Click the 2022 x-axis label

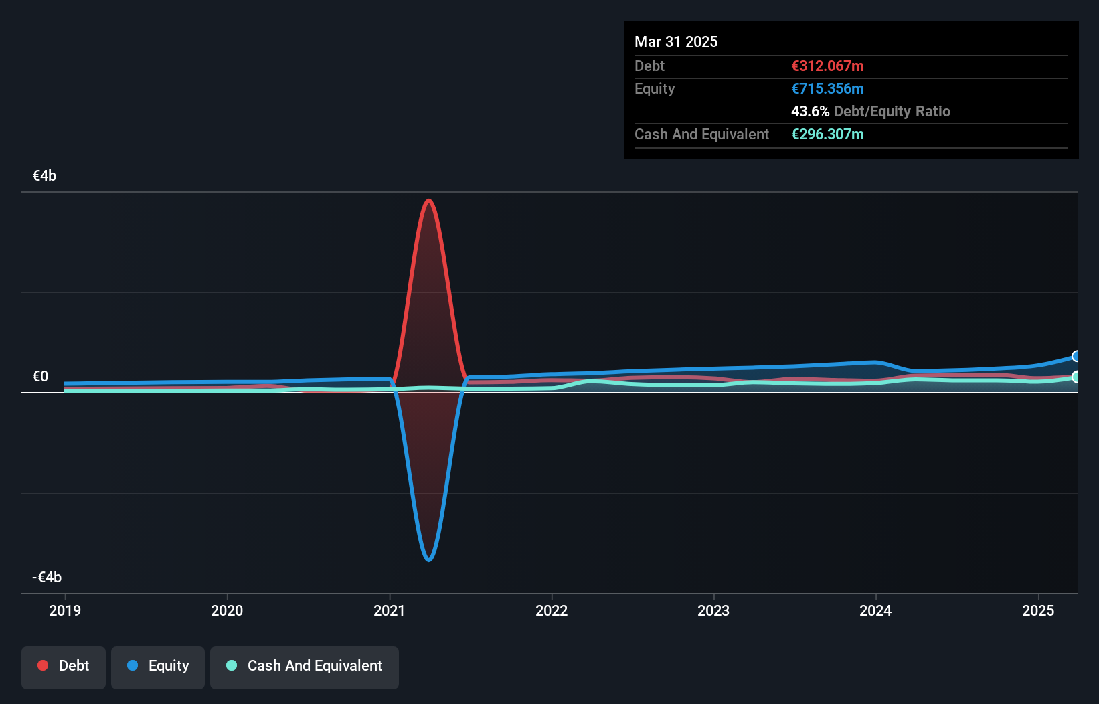click(552, 610)
